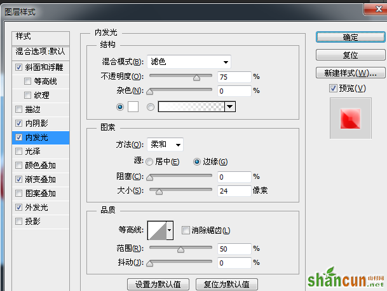The image size is (387, 291).
Task: Click the 不透明度 value field showing 75
Action: point(234,77)
